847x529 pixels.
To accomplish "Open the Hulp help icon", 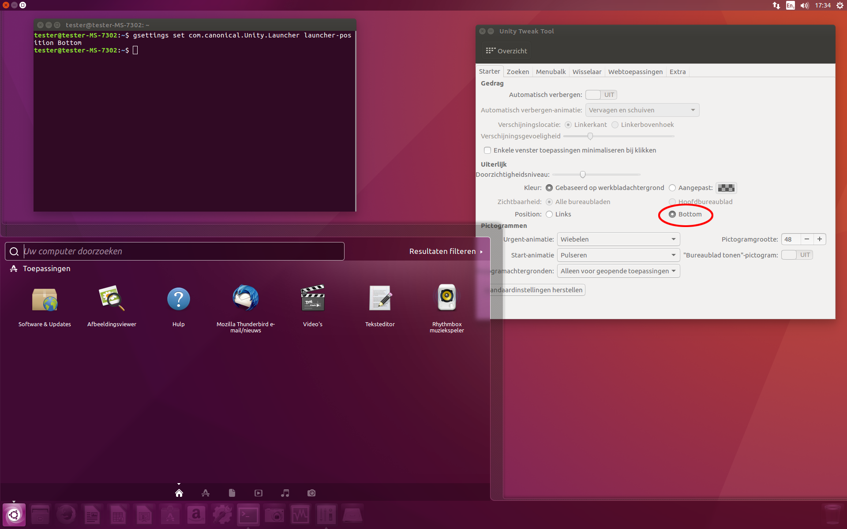I will click(x=179, y=299).
